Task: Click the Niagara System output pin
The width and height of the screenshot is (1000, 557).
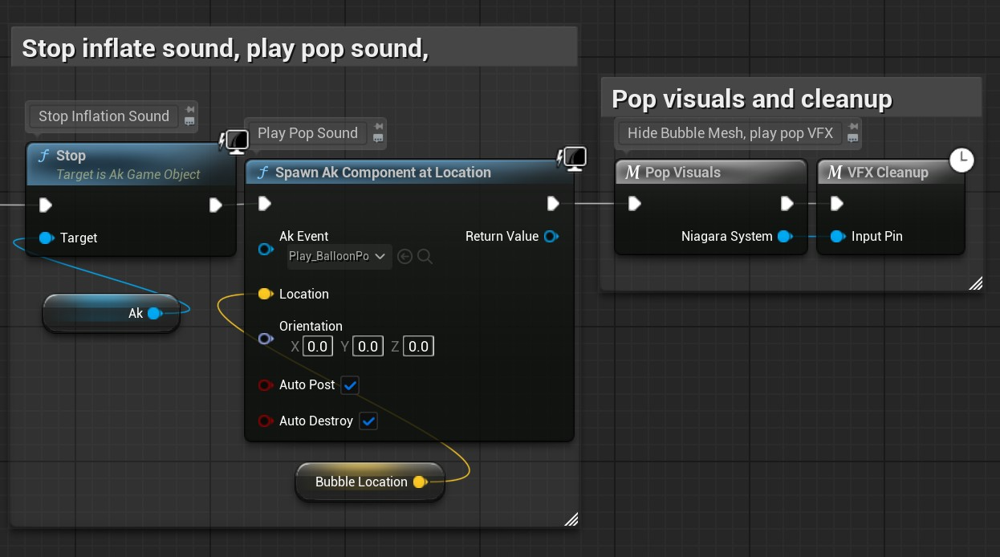Action: tap(784, 236)
